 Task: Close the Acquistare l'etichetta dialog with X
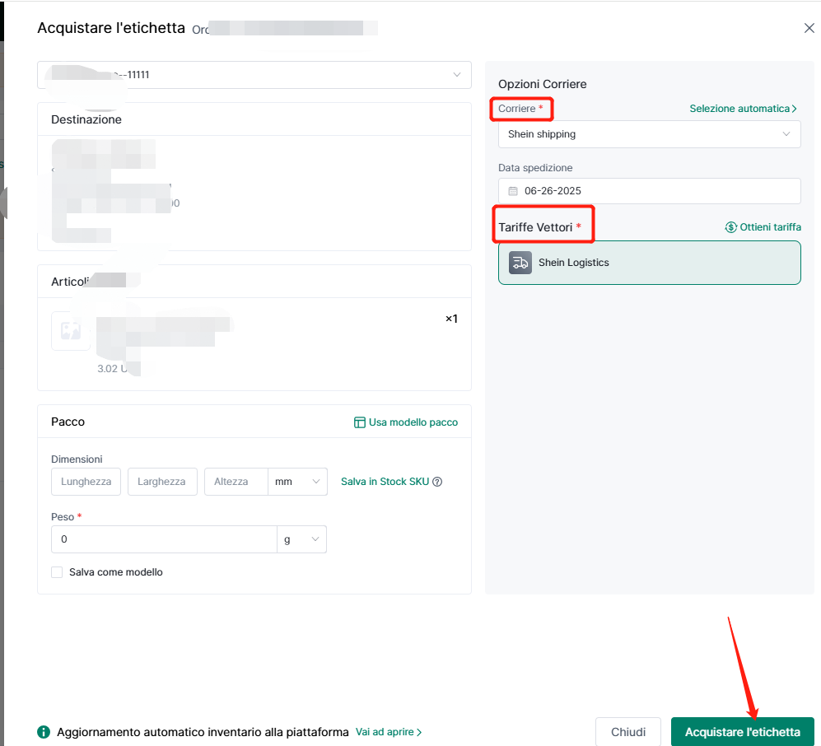tap(809, 28)
